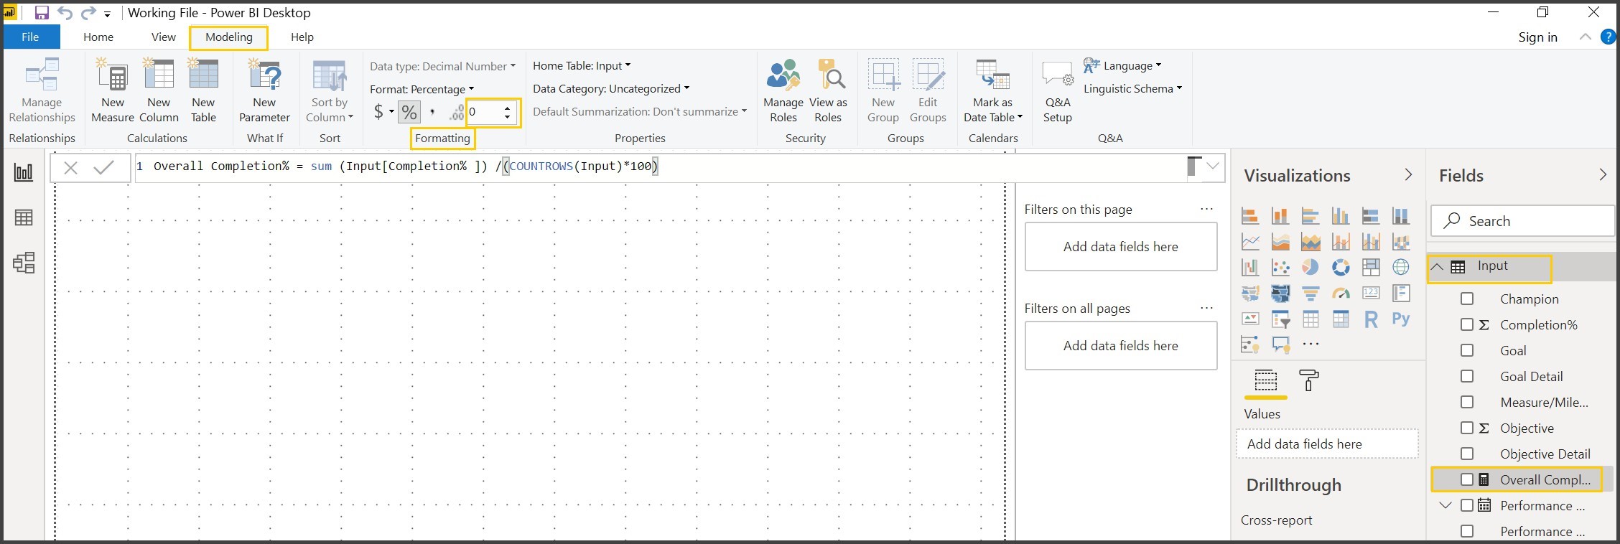Viewport: 1620px width, 544px height.
Task: Switch to Model view in left sidebar
Action: pos(24,263)
